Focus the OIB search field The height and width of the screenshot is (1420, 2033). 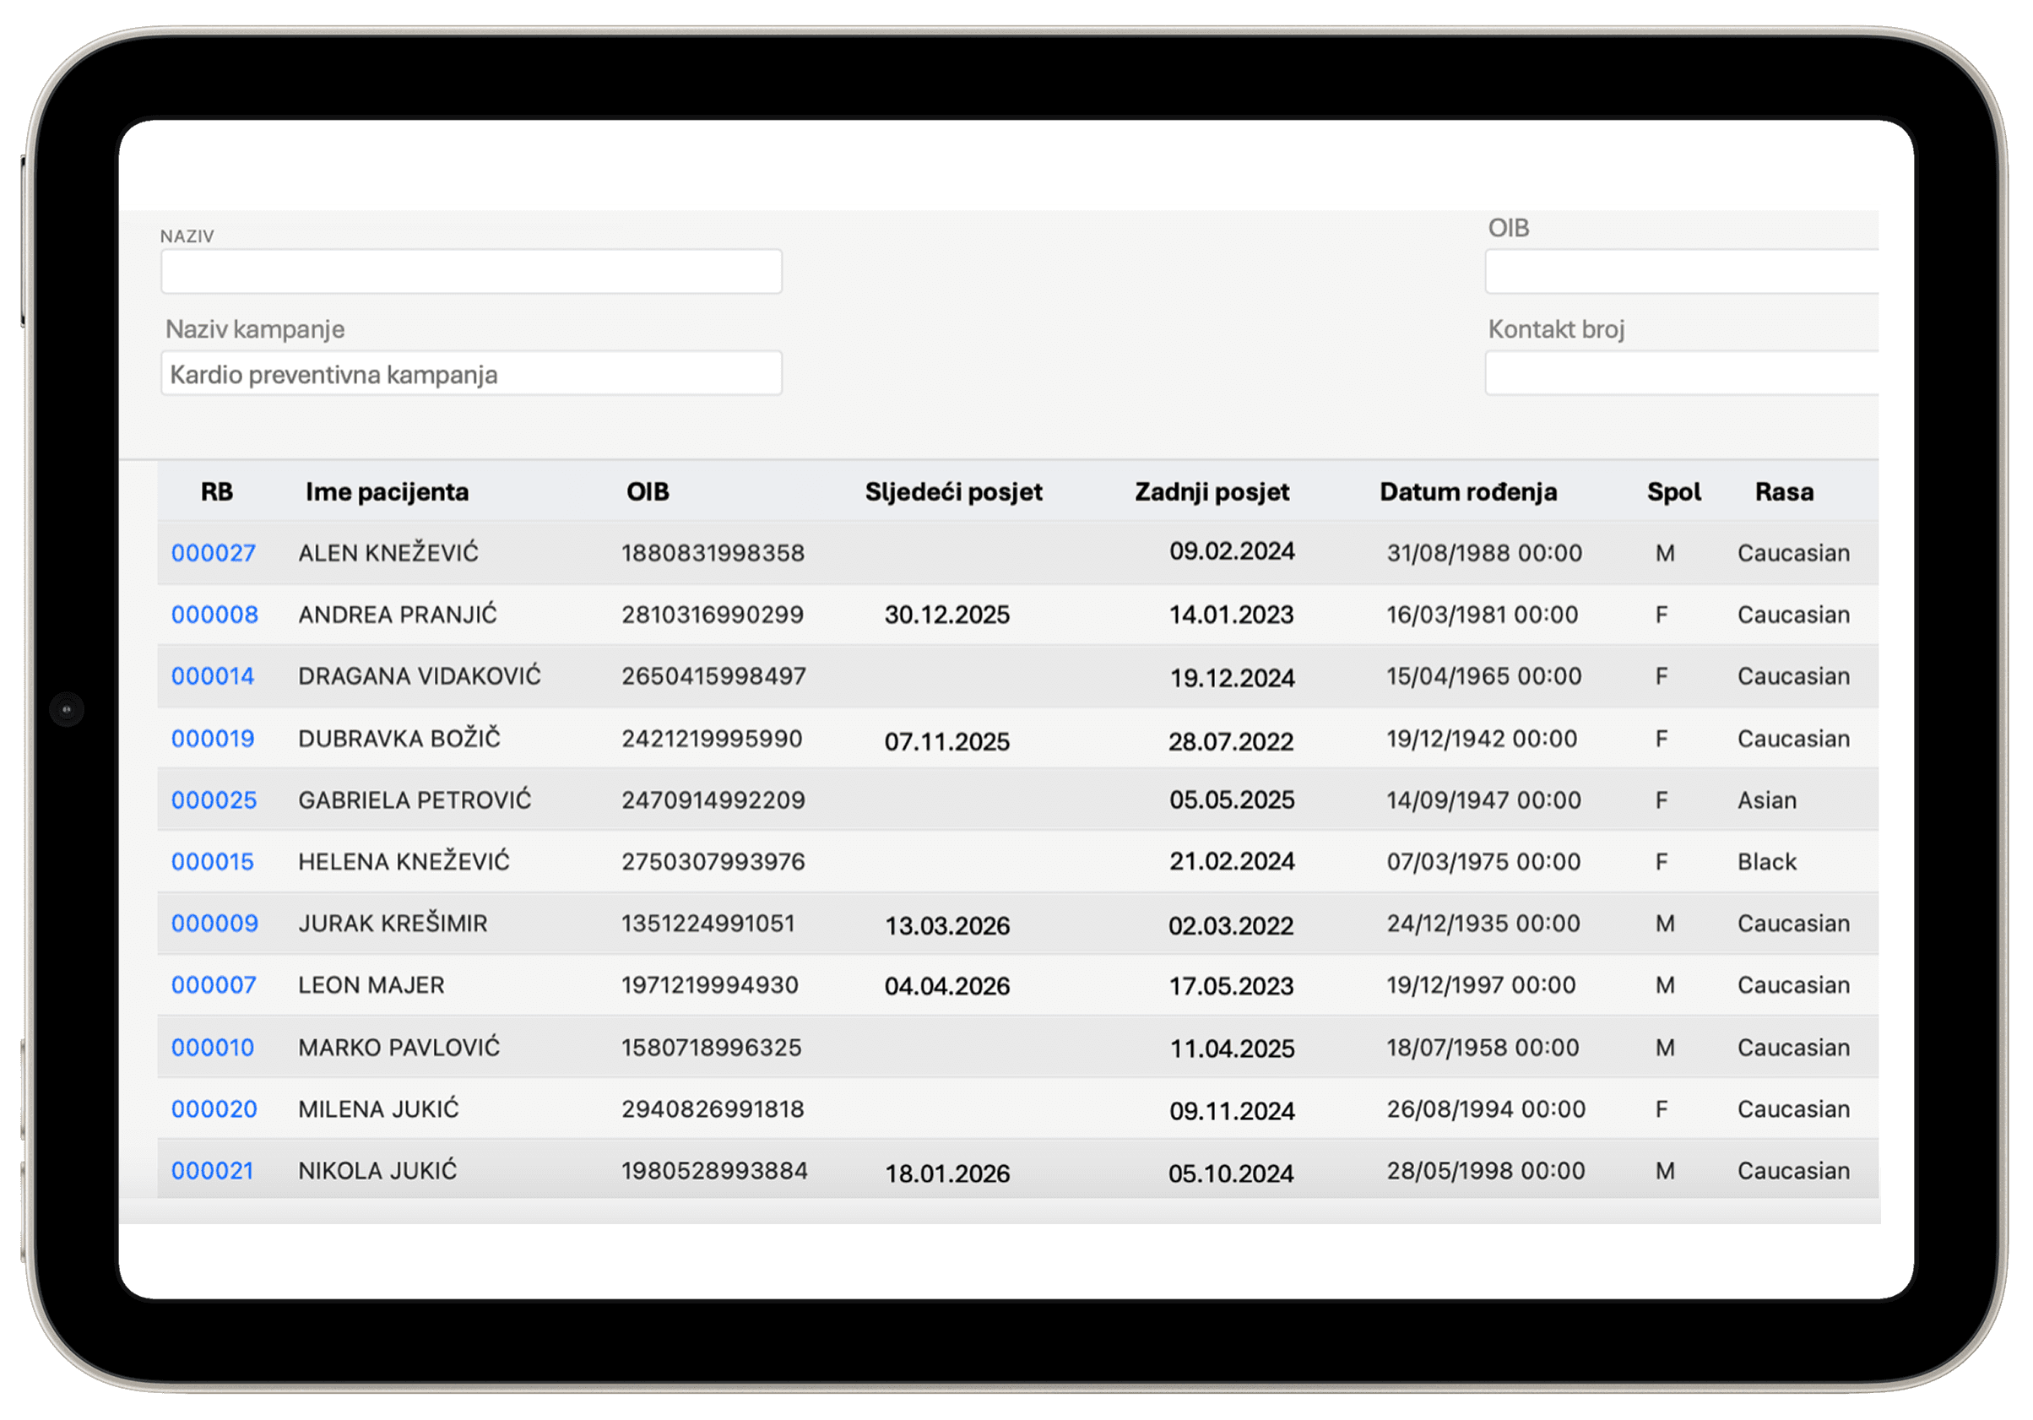tap(1681, 272)
